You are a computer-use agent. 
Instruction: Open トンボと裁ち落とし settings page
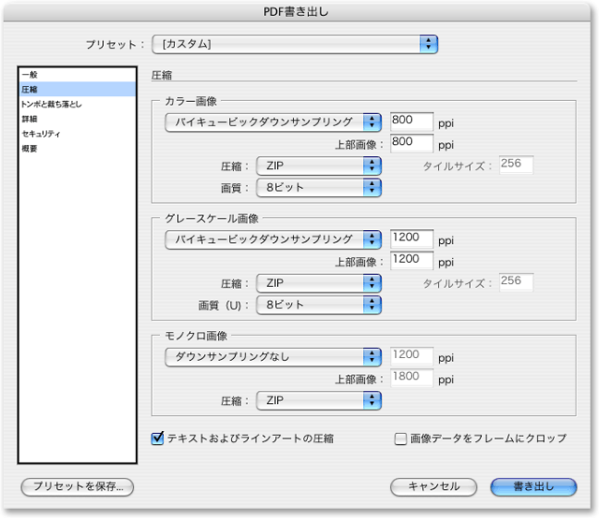[51, 105]
